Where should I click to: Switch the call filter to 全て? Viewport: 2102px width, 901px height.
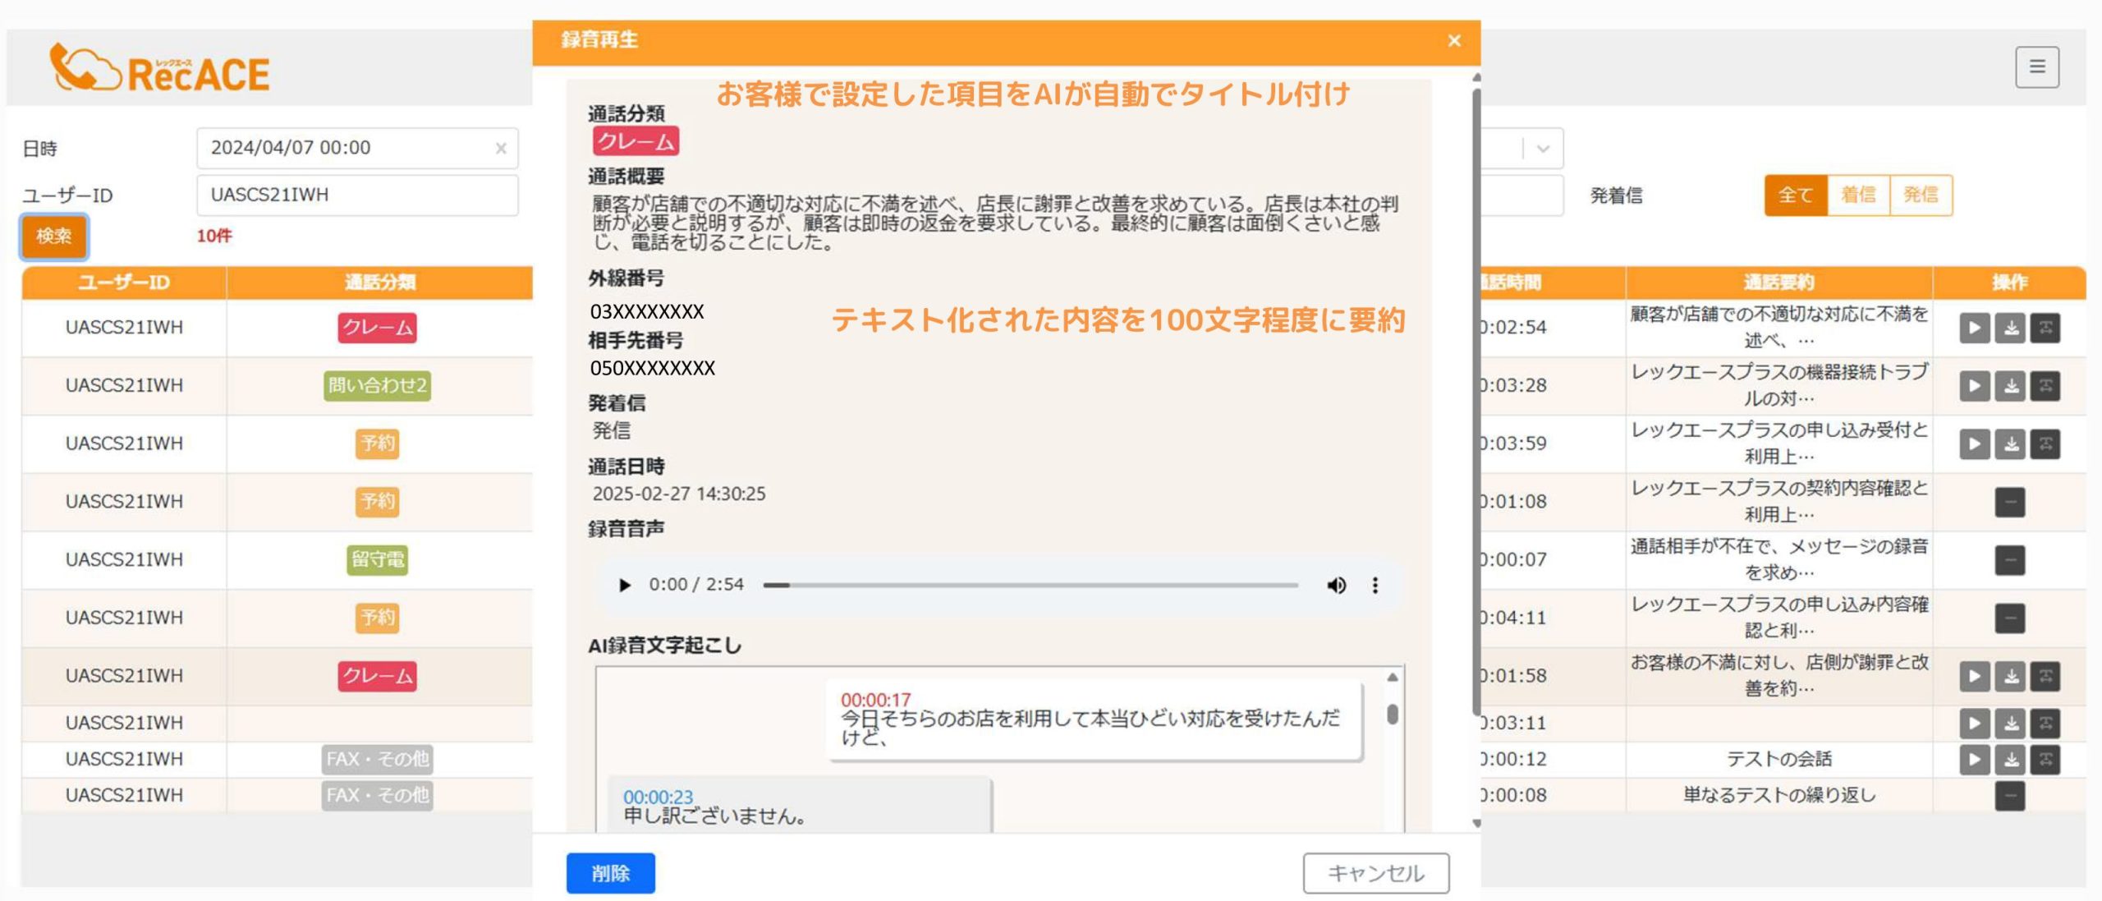pyautogui.click(x=1795, y=195)
